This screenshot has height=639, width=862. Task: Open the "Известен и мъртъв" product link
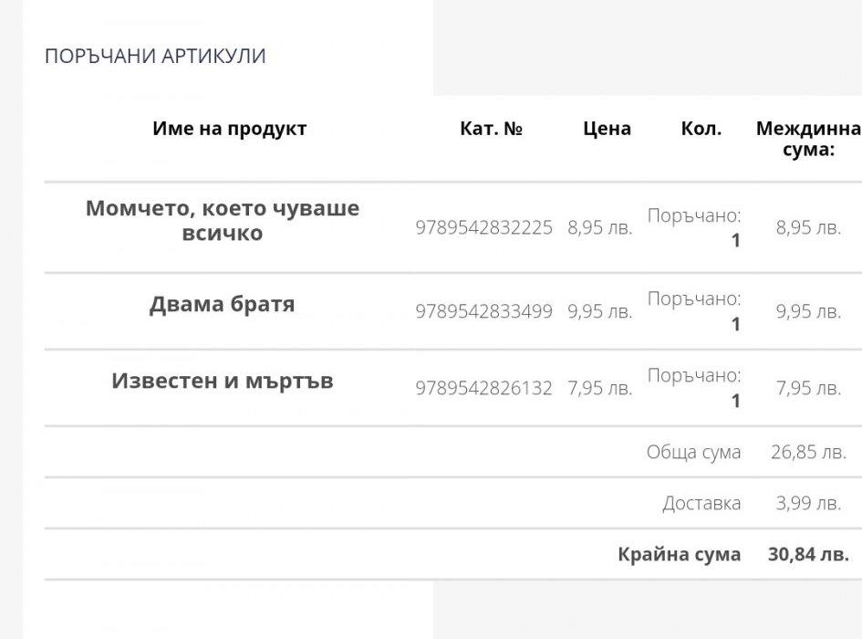223,381
